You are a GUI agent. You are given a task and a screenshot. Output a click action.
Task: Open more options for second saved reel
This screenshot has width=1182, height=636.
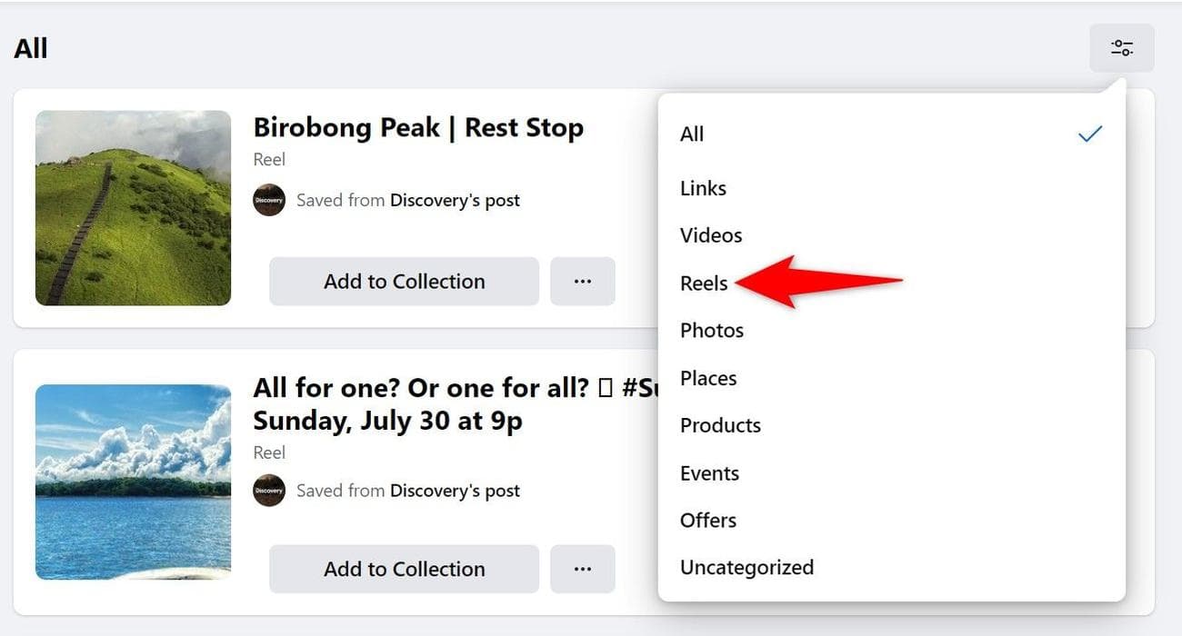point(583,569)
